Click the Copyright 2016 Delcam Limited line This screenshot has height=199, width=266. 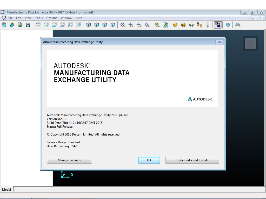point(83,134)
